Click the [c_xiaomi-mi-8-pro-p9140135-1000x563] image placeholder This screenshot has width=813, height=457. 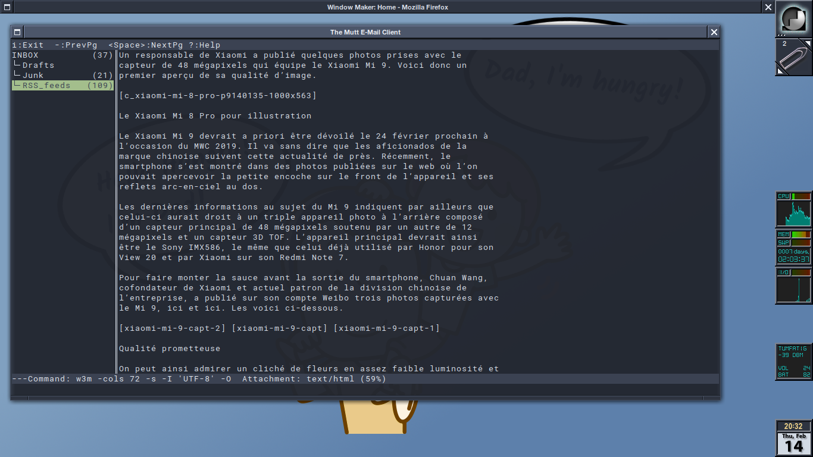pos(218,96)
